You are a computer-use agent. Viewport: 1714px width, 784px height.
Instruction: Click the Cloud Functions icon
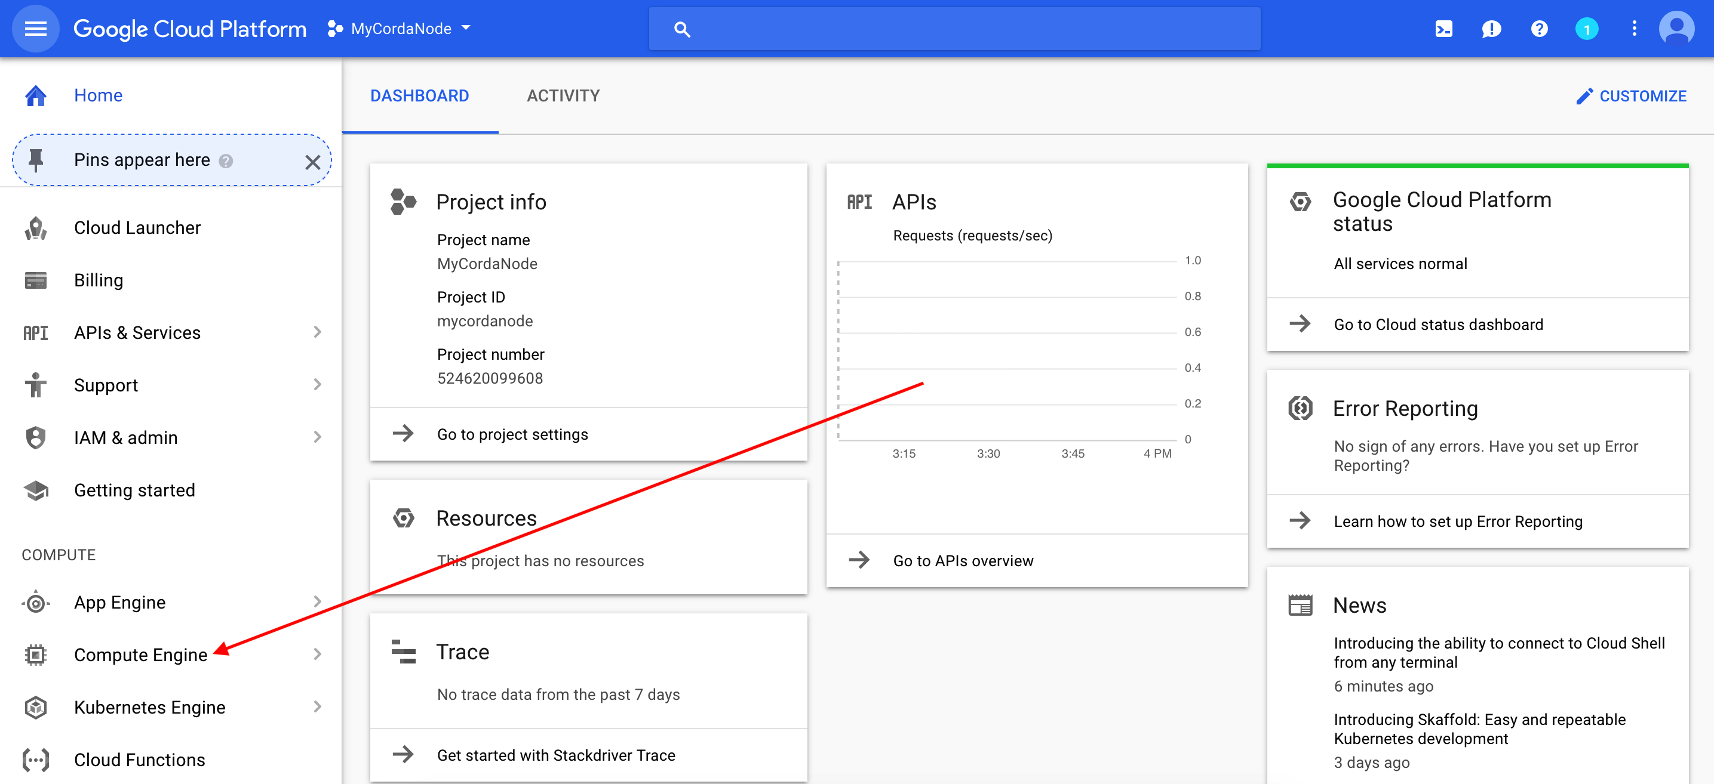pos(36,760)
